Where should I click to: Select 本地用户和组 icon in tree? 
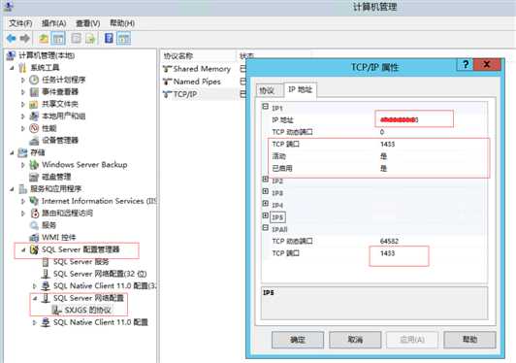tap(34, 115)
